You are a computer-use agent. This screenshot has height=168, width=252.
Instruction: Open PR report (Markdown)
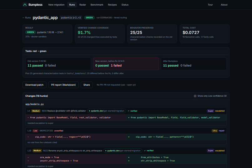[x=63, y=85]
